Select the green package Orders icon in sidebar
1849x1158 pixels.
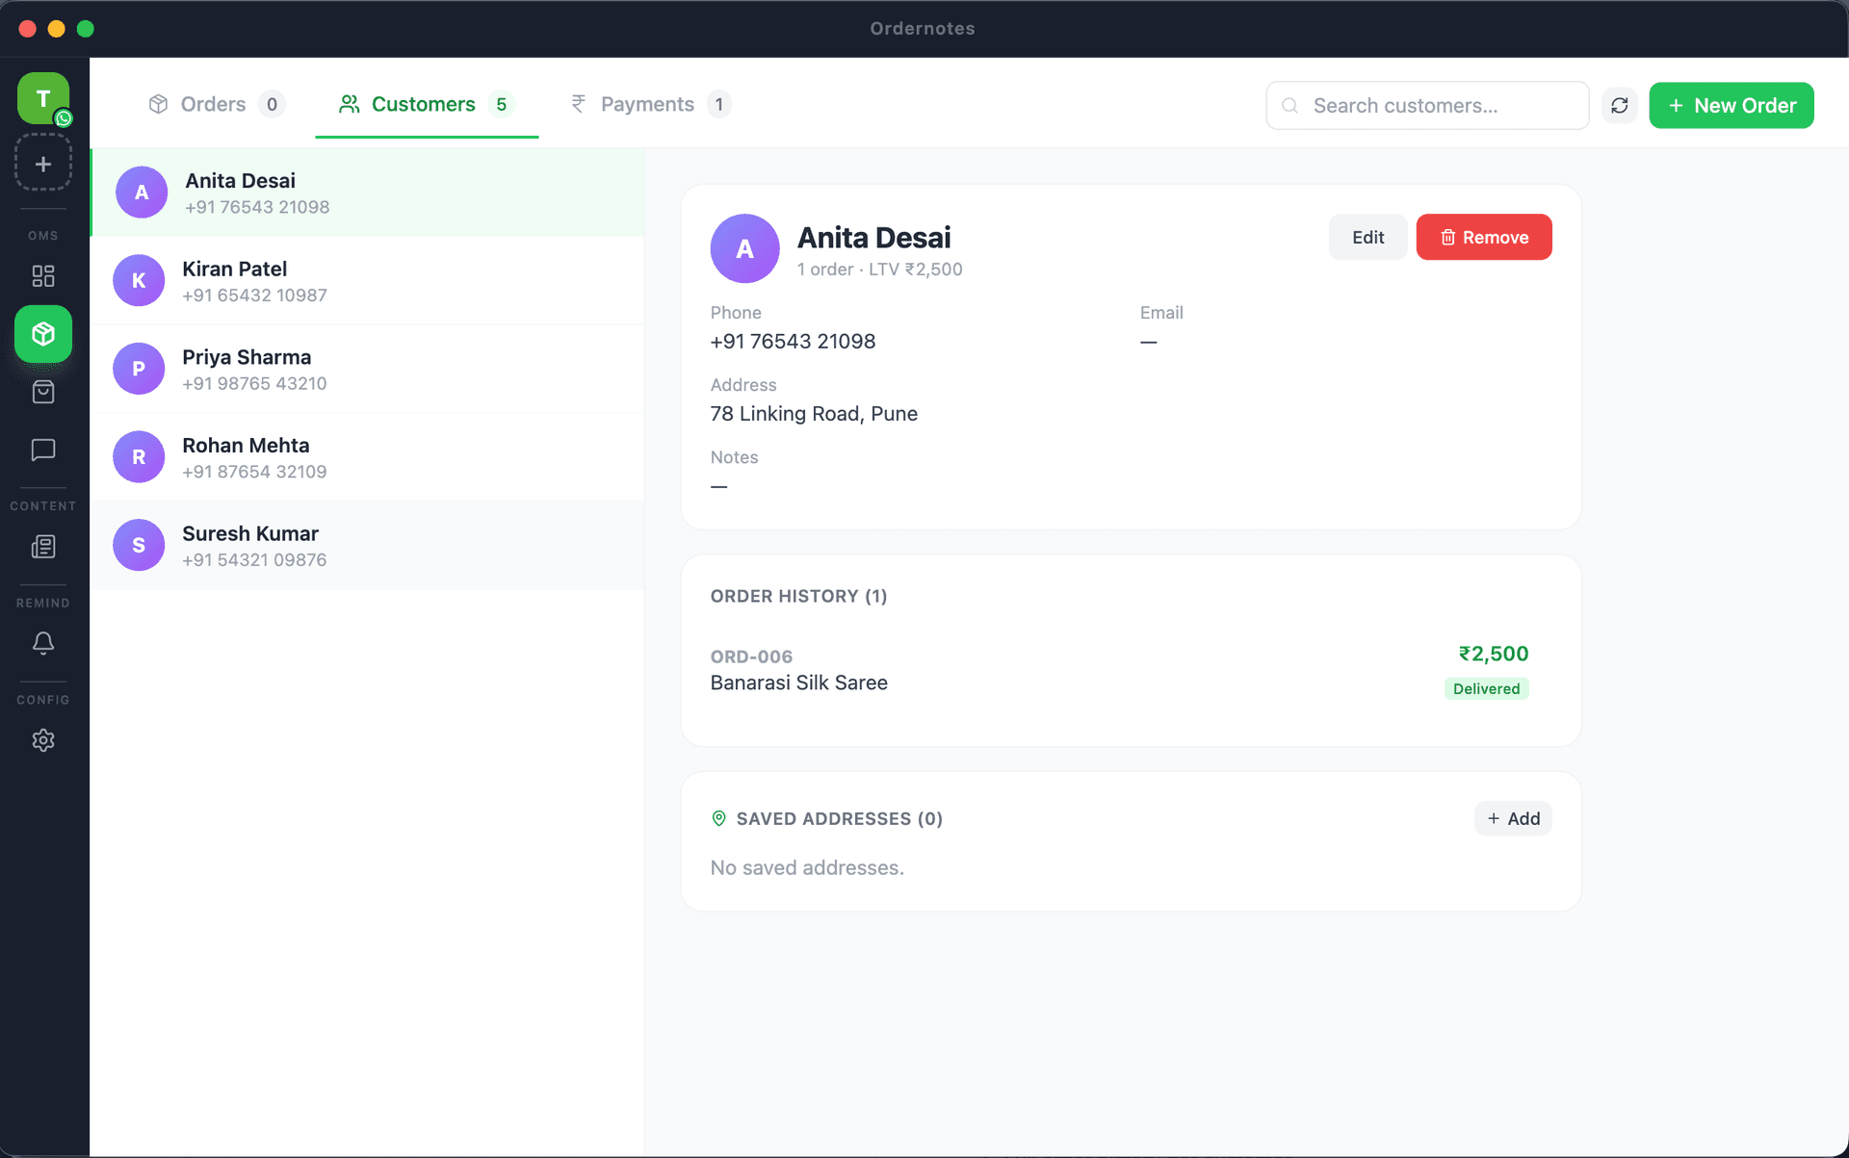42,334
